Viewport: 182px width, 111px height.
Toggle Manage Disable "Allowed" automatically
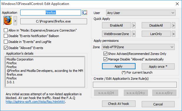click(x=105, y=59)
